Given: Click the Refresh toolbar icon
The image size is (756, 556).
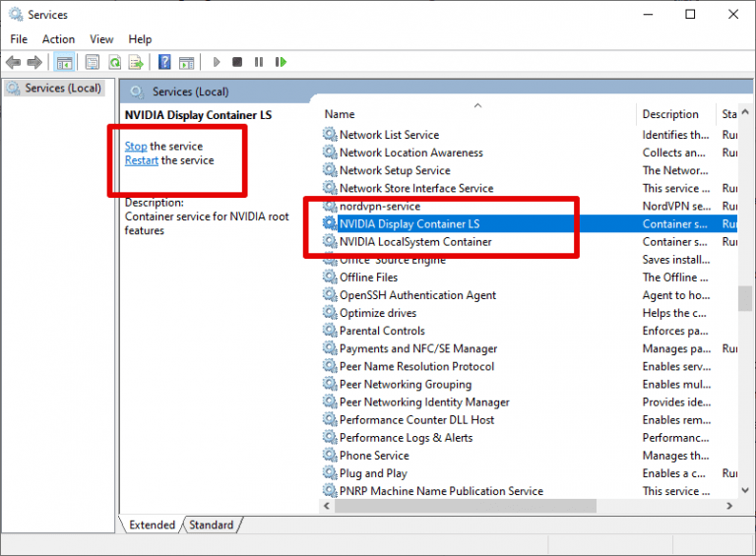Looking at the screenshot, I should (115, 62).
